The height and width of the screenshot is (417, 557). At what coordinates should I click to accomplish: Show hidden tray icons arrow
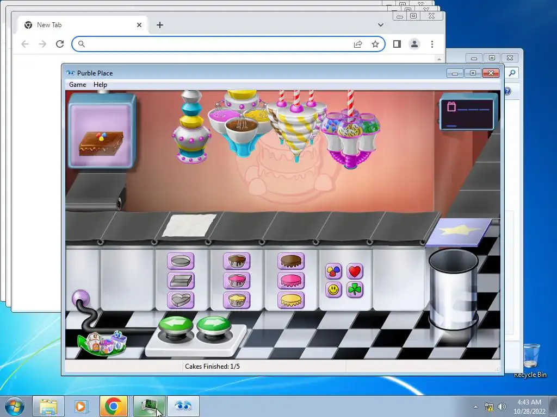pyautogui.click(x=475, y=407)
